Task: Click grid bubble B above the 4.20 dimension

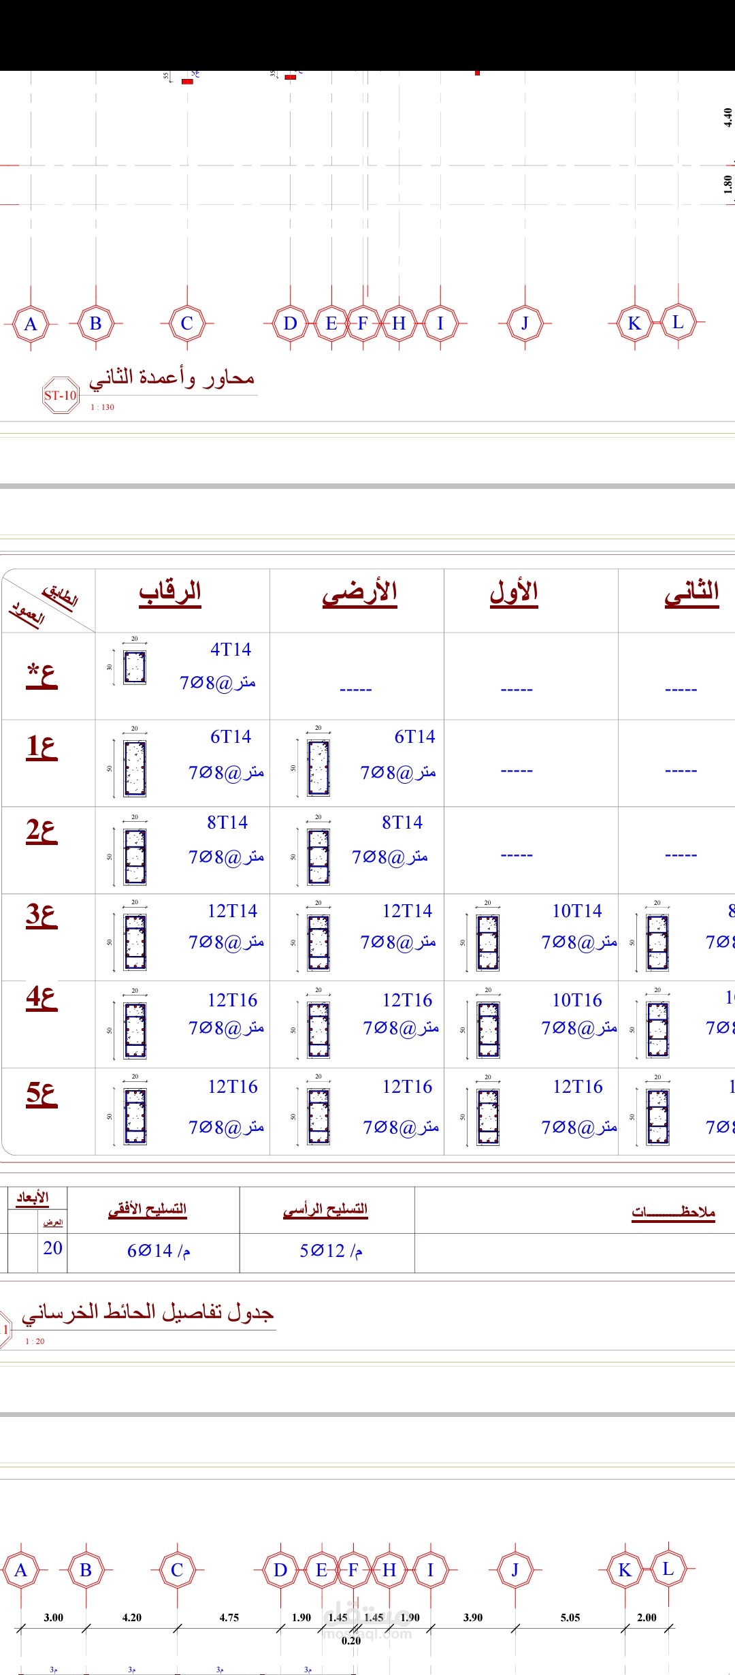Action: 86,1569
